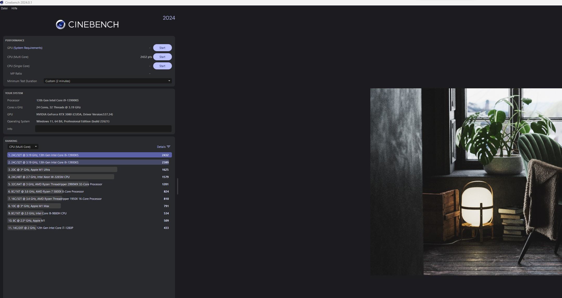Image resolution: width=562 pixels, height=298 pixels.
Task: Open the CPU (Multi Core) ranking dropdown
Action: point(23,147)
